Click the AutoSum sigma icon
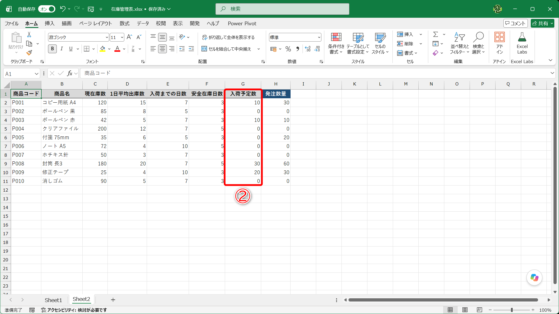Image resolution: width=559 pixels, height=314 pixels. tap(436, 35)
